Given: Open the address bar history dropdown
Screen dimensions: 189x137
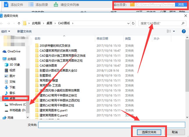Looking at the screenshot, I should [128, 23].
